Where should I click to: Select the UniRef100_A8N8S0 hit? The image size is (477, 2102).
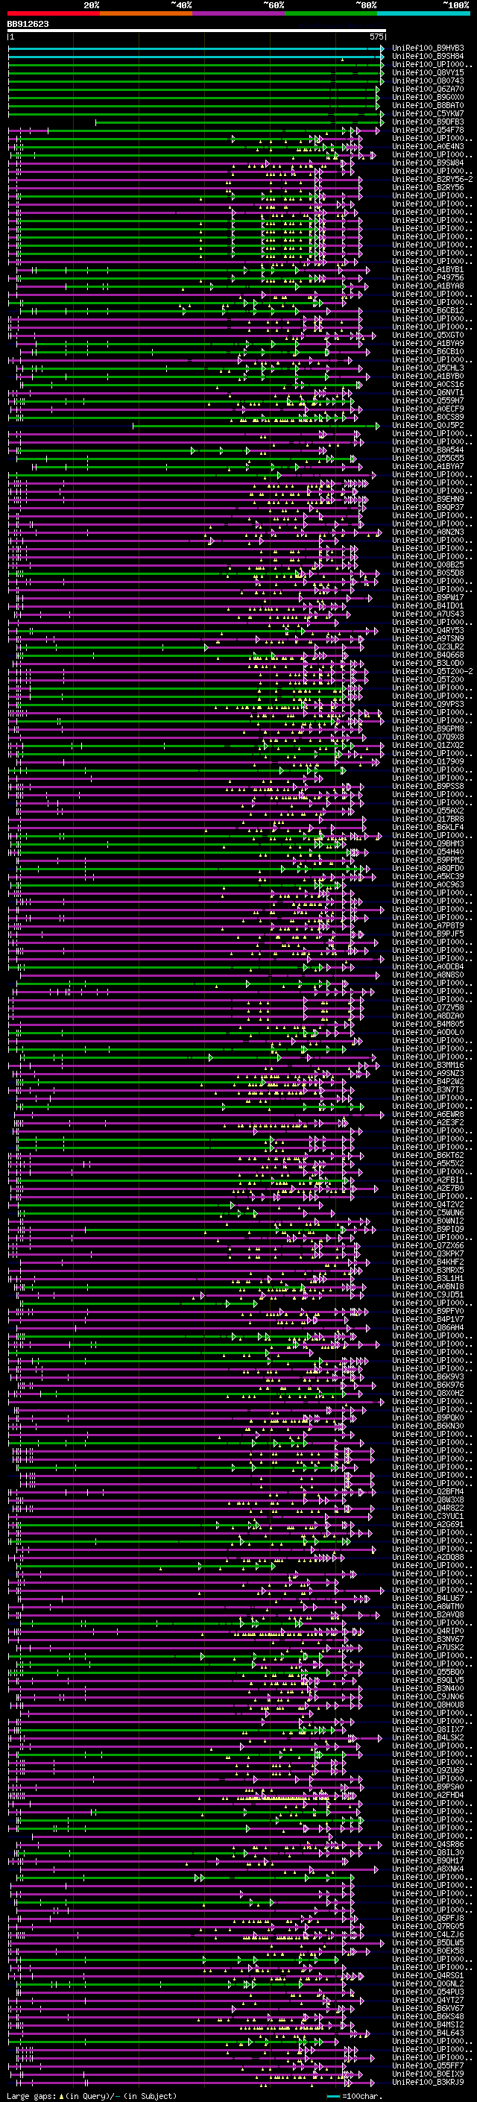[x=428, y=975]
